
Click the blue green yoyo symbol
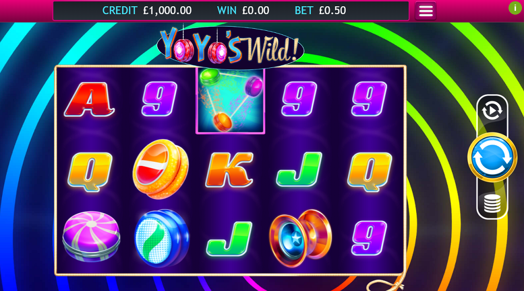(x=161, y=238)
